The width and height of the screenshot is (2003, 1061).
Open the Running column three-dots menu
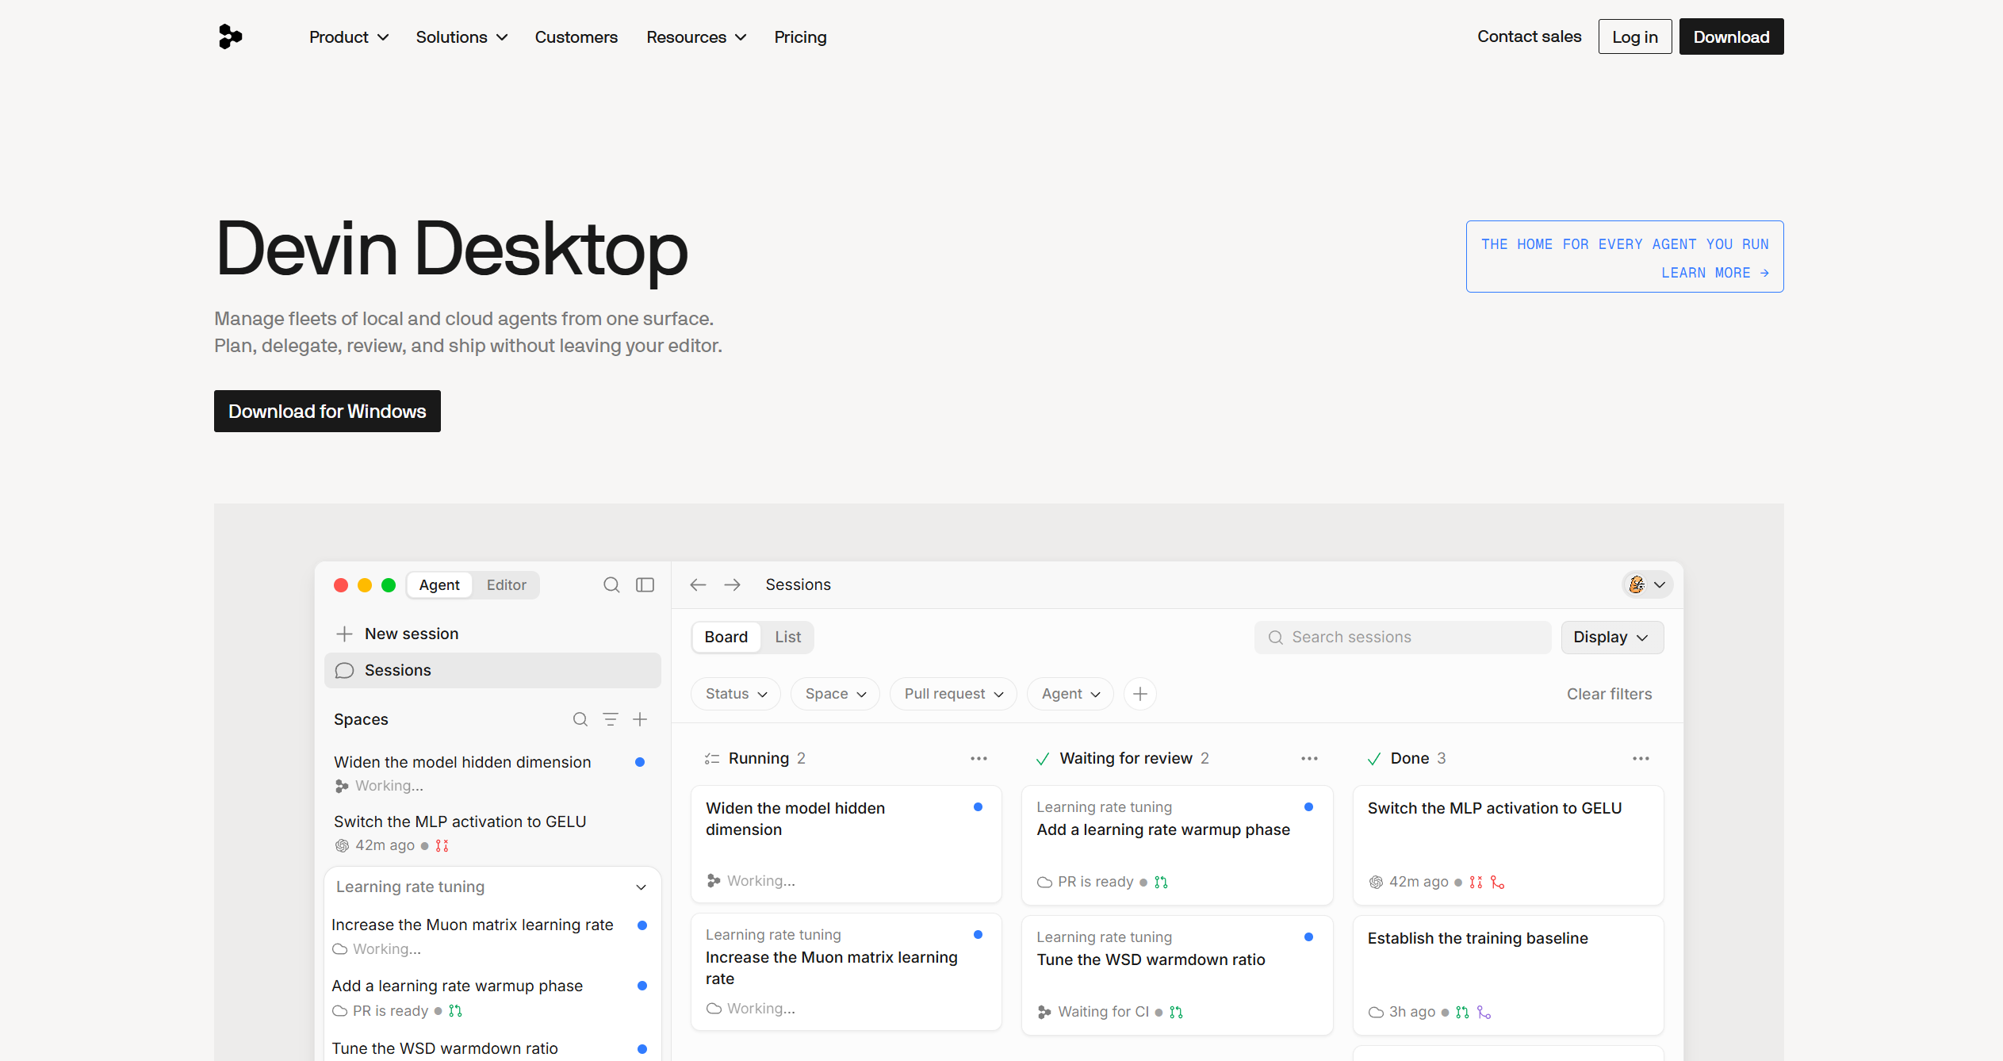point(979,759)
